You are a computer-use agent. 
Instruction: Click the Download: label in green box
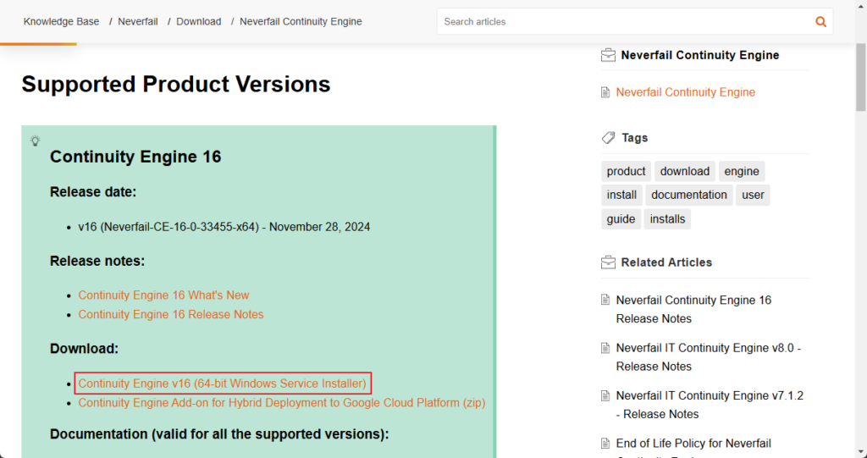84,349
